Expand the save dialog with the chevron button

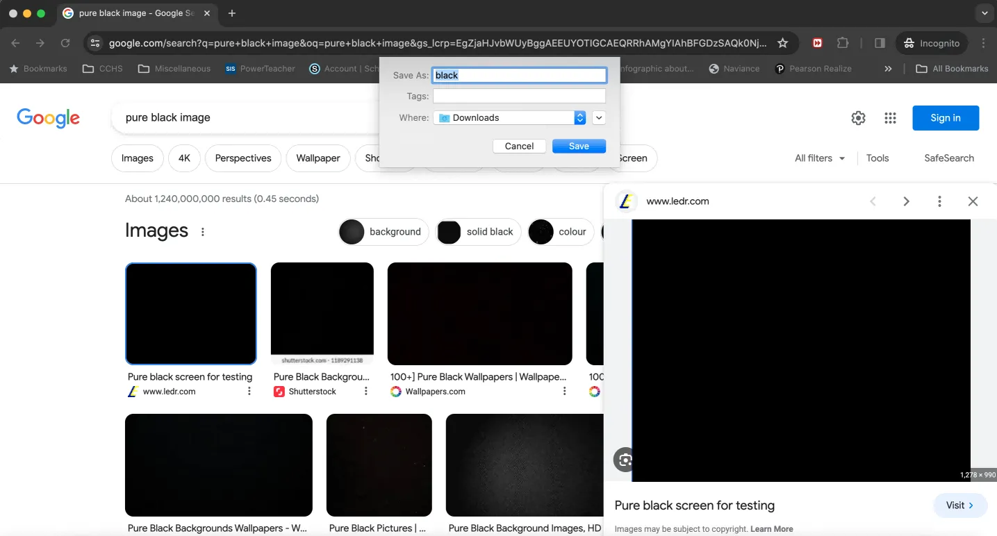point(598,117)
